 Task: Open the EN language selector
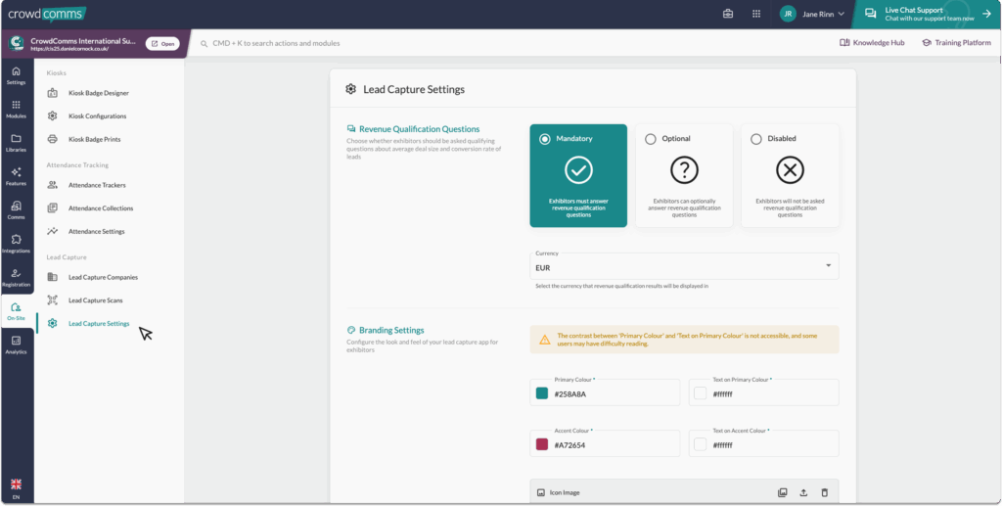click(16, 488)
